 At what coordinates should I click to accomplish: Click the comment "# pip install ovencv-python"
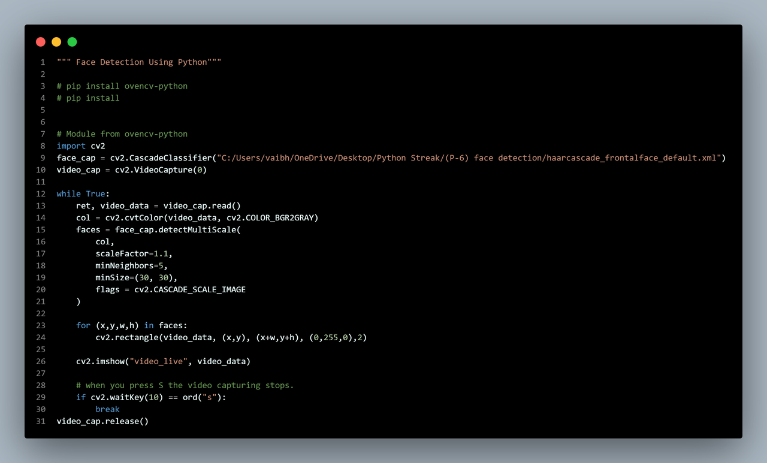(x=122, y=86)
